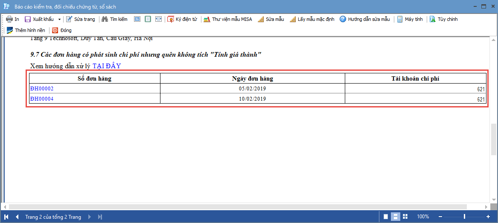This screenshot has width=498, height=223.
Task: Open the TẠI ĐÂY guide link
Action: (x=107, y=66)
